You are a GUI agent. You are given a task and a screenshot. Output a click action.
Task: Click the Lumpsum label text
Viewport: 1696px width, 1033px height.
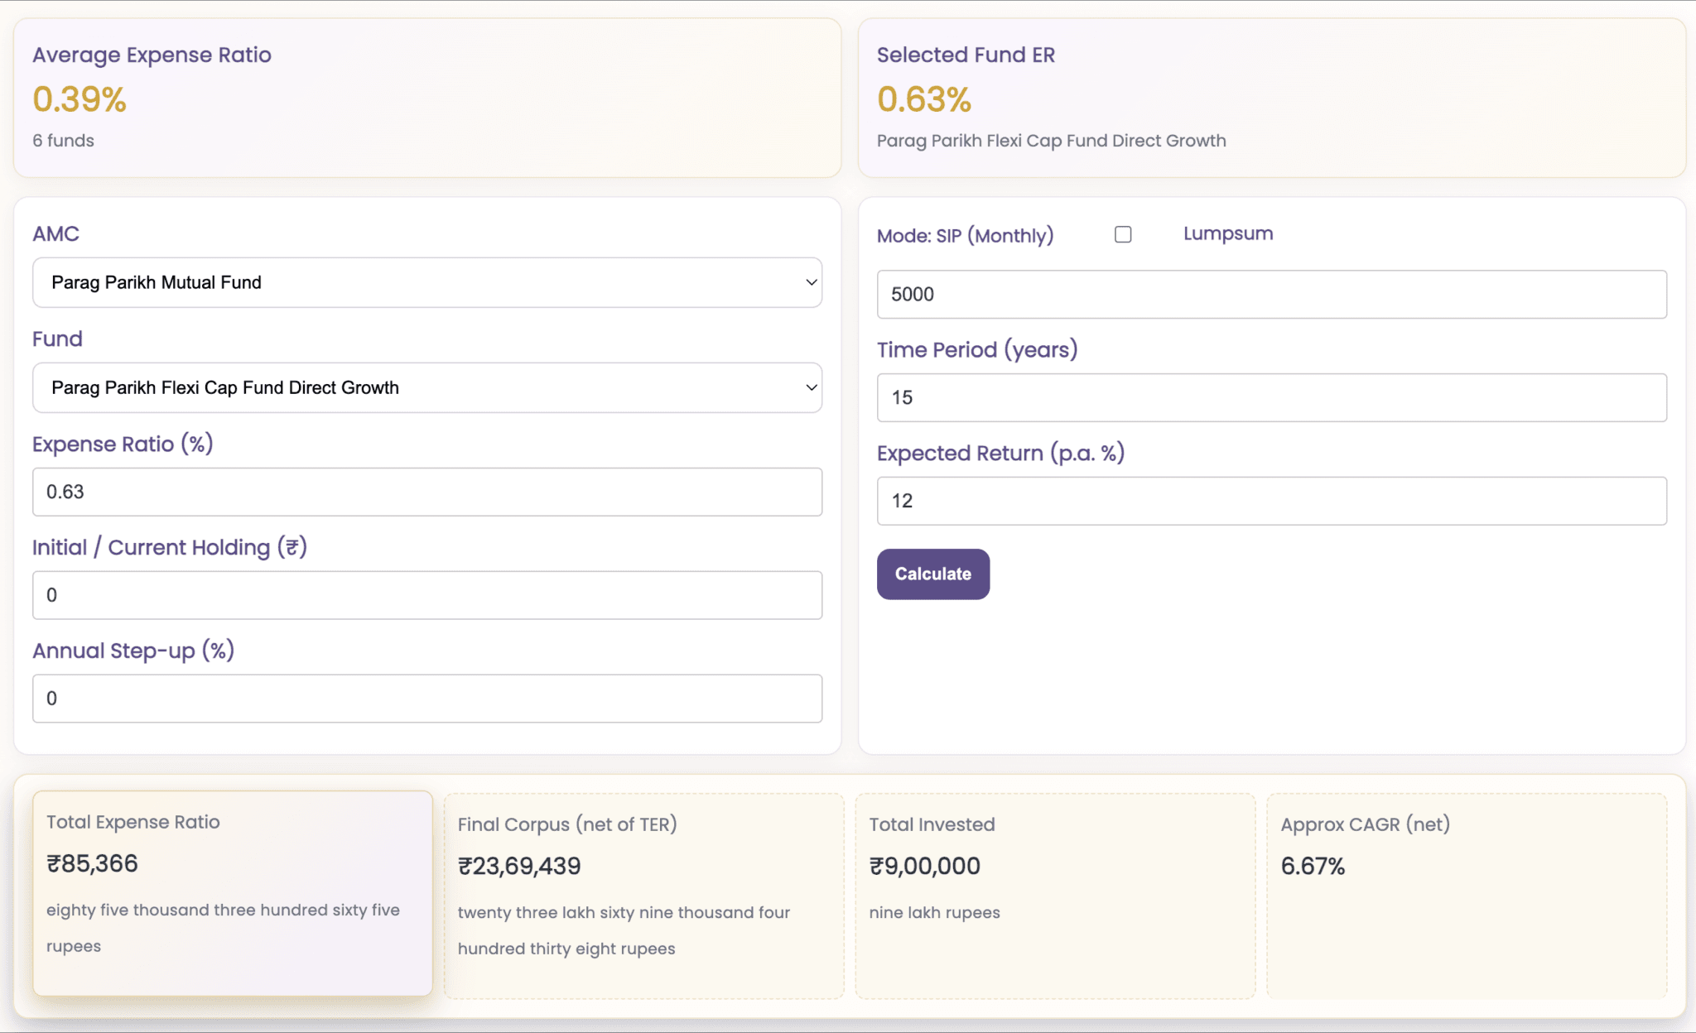coord(1227,233)
